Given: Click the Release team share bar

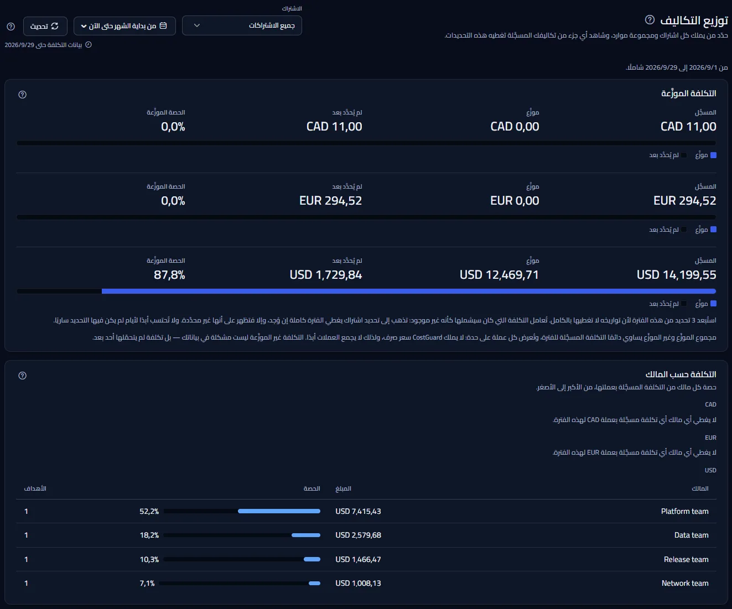Looking at the screenshot, I should (x=242, y=559).
